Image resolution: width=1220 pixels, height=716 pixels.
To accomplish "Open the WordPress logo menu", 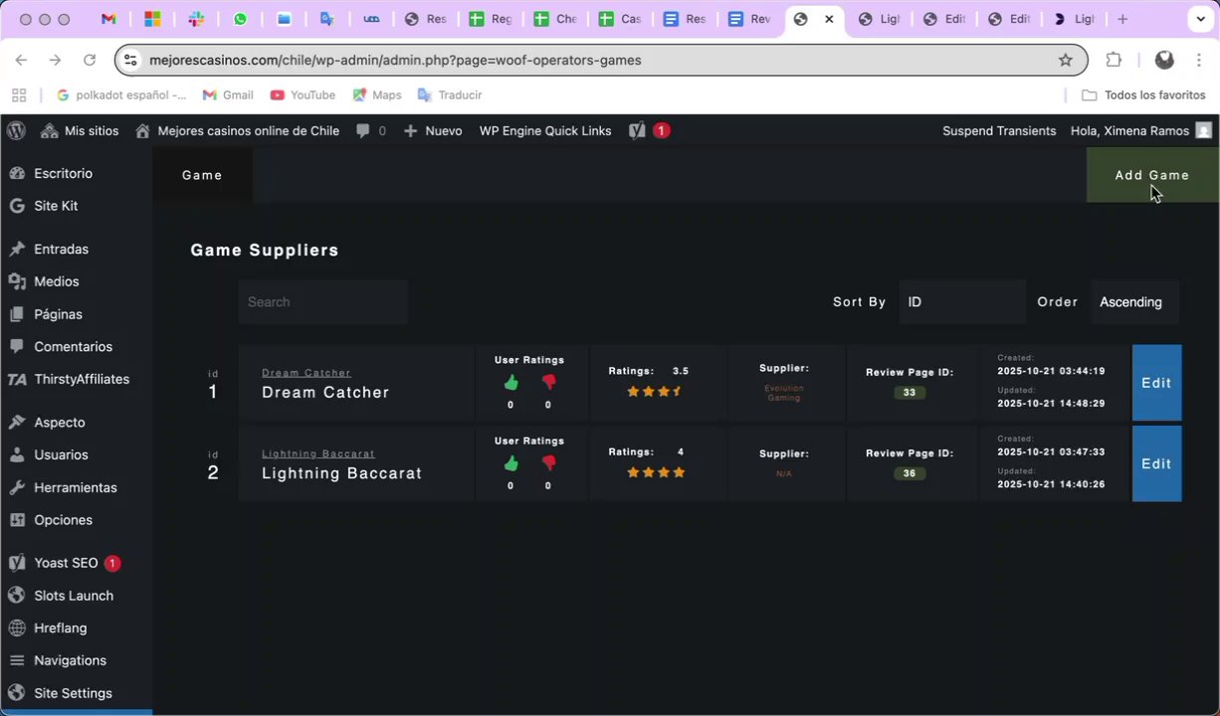I will [x=15, y=130].
